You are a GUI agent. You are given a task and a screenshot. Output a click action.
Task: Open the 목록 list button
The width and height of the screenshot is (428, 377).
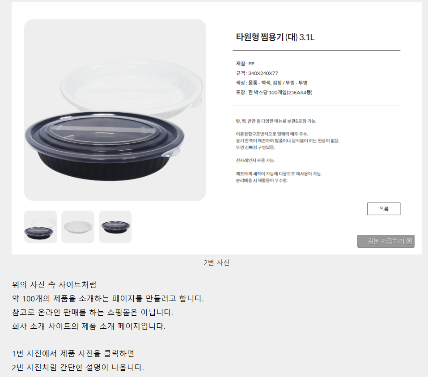(384, 209)
